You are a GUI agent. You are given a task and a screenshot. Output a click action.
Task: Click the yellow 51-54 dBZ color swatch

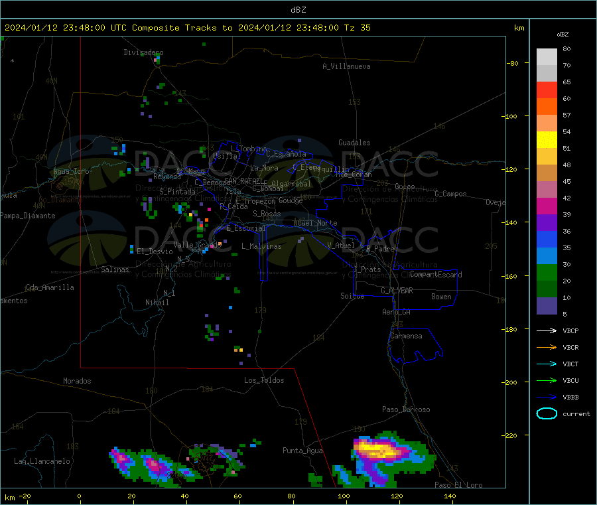(547, 140)
